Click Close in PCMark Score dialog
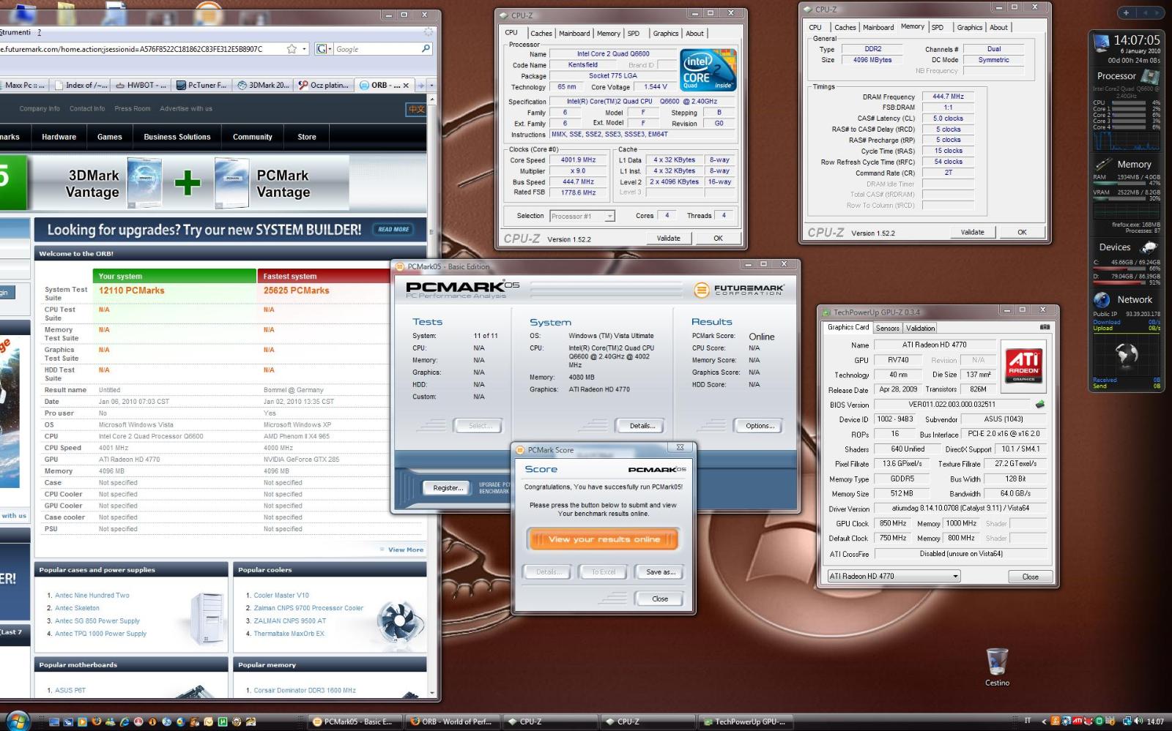Screen dimensions: 1172x731 660,599
